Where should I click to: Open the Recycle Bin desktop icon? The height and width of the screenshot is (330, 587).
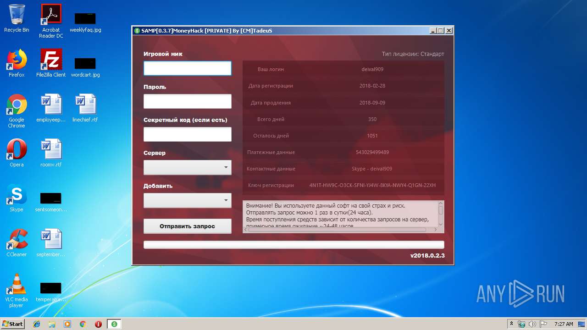[x=17, y=18]
